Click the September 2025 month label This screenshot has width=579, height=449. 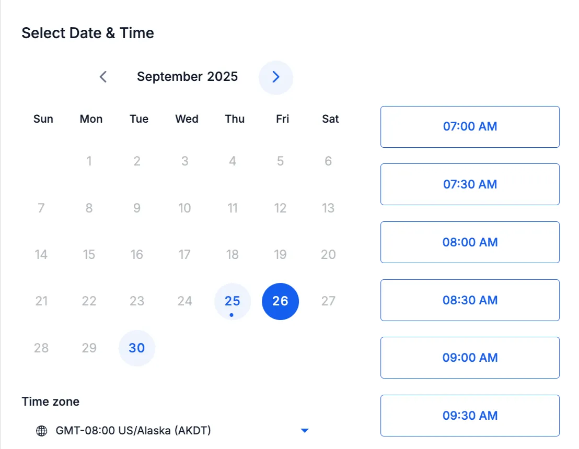click(187, 77)
